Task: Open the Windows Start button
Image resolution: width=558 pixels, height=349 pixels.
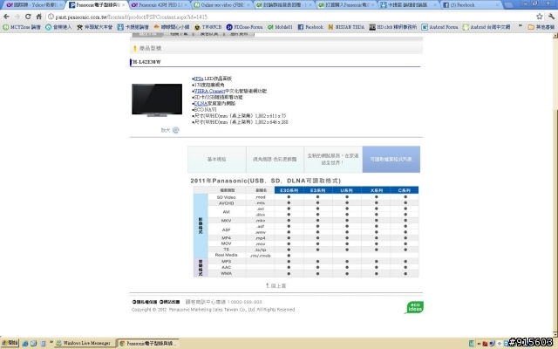Action: (x=10, y=343)
